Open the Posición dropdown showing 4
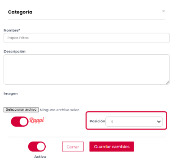Screen dimensions: 173x168 [x=134, y=122]
